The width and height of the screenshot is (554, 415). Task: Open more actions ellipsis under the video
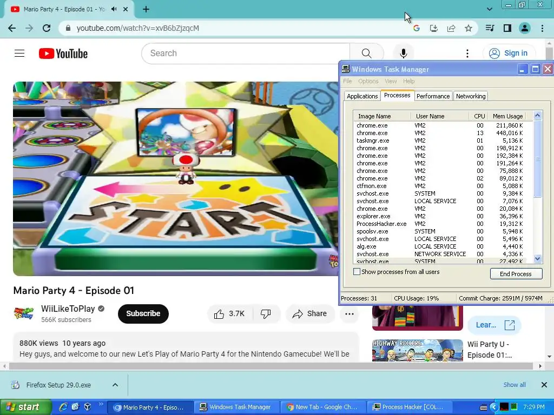click(349, 314)
